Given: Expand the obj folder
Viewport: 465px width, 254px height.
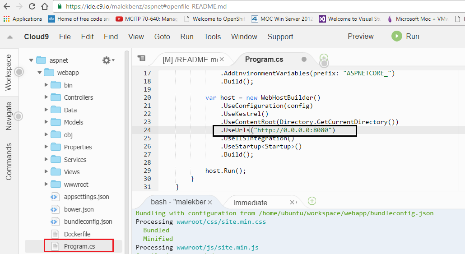Looking at the screenshot, I should (x=46, y=134).
